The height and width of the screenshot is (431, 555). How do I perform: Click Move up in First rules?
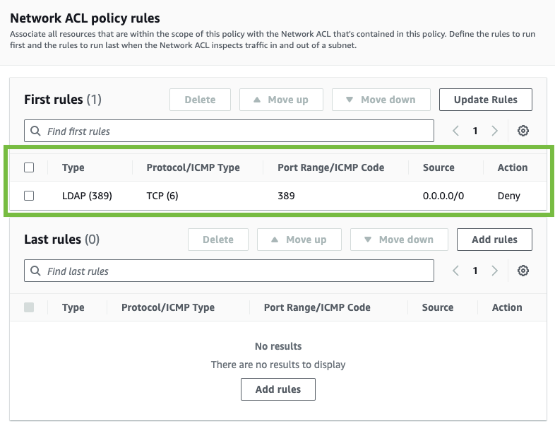pyautogui.click(x=281, y=100)
